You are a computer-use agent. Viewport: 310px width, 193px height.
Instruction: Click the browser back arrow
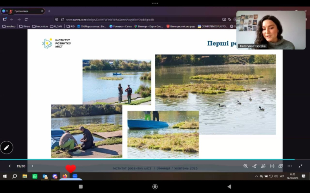[x=12, y=20]
